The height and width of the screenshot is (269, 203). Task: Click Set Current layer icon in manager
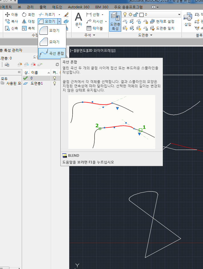tap(40, 65)
